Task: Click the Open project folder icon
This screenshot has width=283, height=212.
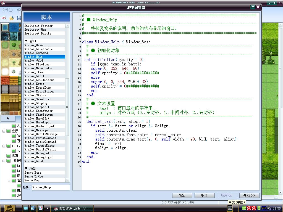Action: 12,18
